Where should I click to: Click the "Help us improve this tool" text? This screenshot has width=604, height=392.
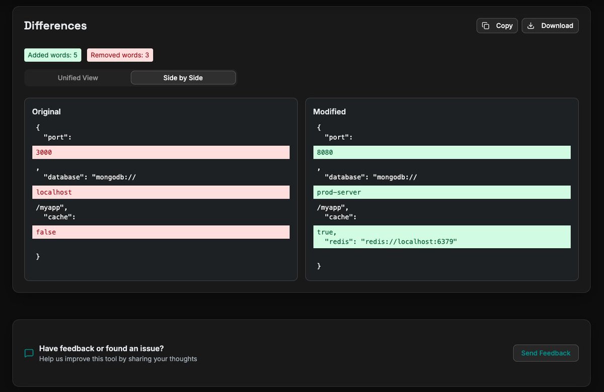click(118, 359)
